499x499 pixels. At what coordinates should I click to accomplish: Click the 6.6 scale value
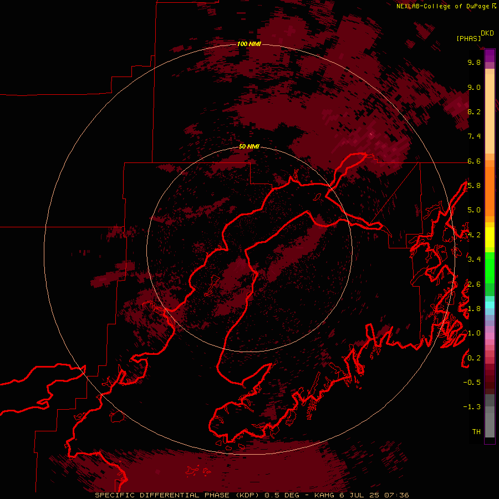point(474,161)
